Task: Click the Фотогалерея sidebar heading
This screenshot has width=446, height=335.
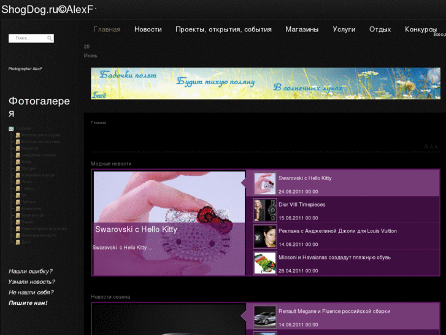Action: click(x=39, y=107)
